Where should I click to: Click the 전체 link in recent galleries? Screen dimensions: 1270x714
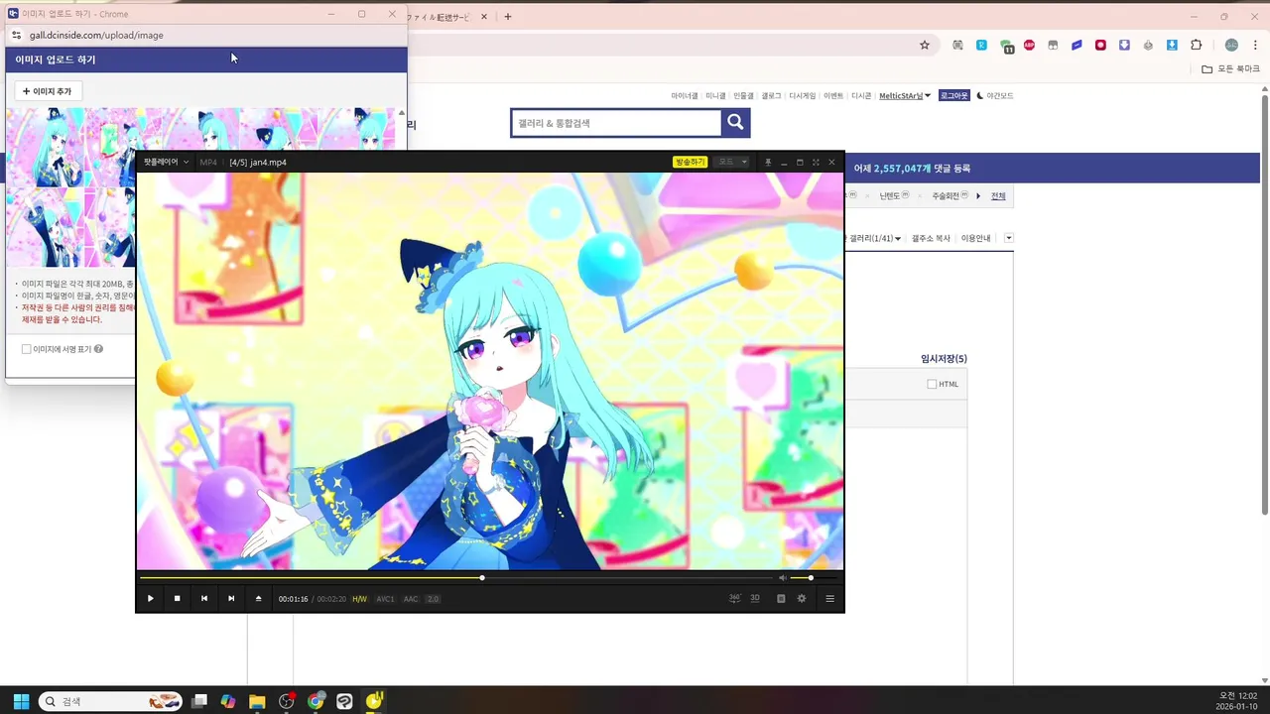click(x=998, y=195)
